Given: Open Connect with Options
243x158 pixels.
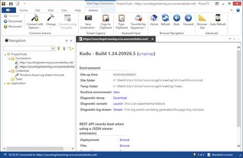Looking at the screenshot, I should [x=35, y=22].
